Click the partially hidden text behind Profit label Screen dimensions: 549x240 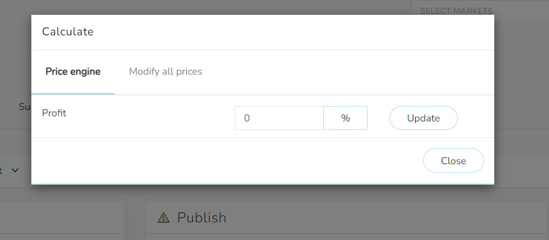click(25, 107)
